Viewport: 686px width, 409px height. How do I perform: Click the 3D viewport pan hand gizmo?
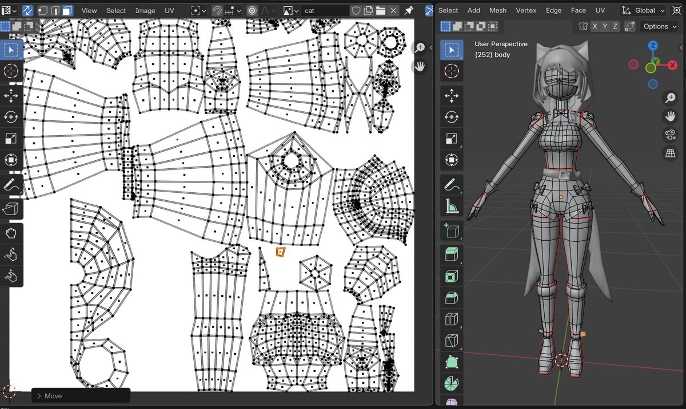670,116
